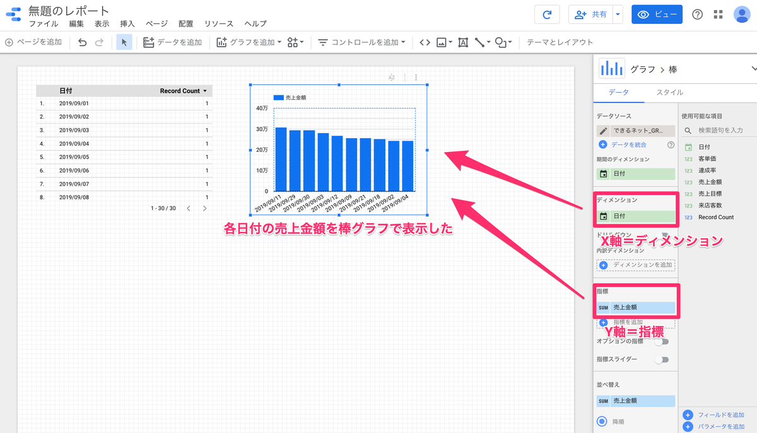This screenshot has width=757, height=433.
Task: Open the user account avatar
Action: click(x=742, y=14)
